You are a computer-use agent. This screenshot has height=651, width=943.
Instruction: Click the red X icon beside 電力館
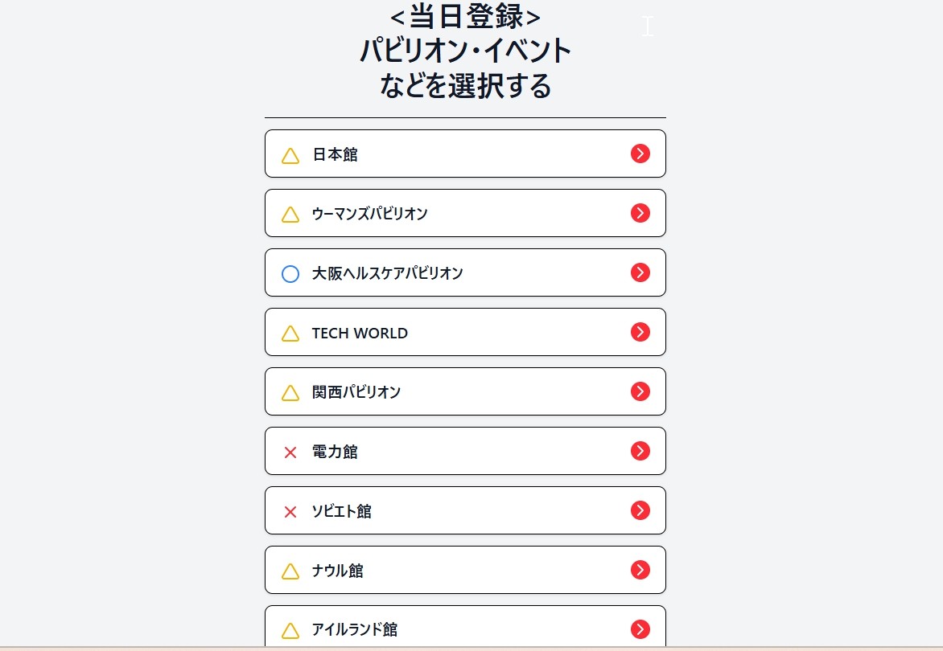[290, 452]
